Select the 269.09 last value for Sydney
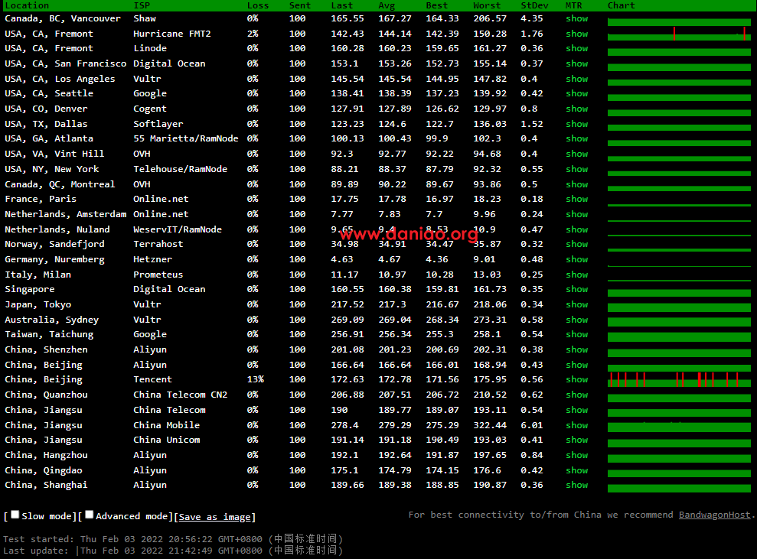Image resolution: width=757 pixels, height=559 pixels. 348,320
